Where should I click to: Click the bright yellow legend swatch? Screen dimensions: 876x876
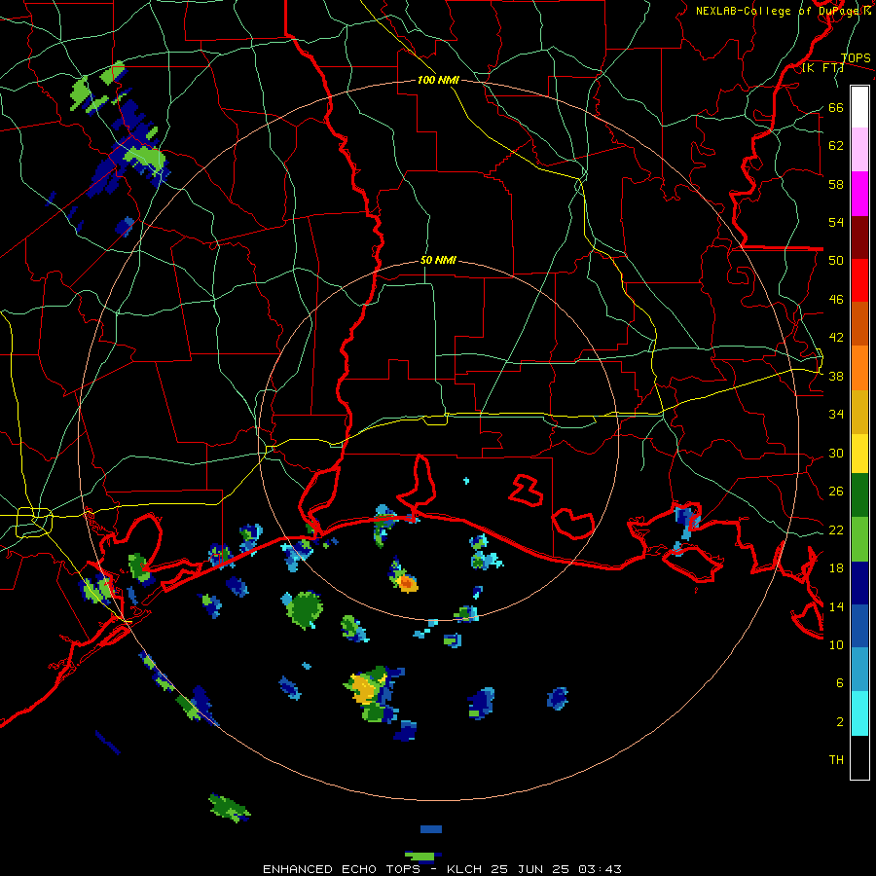click(x=859, y=453)
